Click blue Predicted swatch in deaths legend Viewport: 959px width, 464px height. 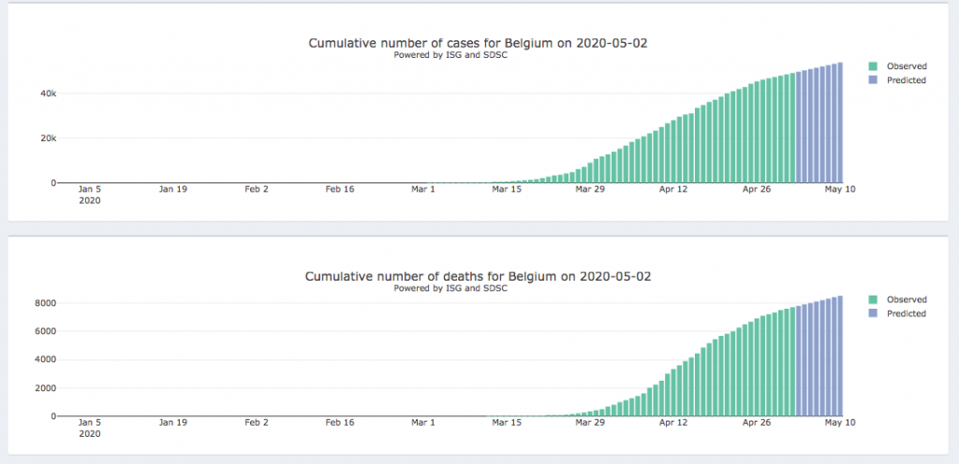pos(873,313)
